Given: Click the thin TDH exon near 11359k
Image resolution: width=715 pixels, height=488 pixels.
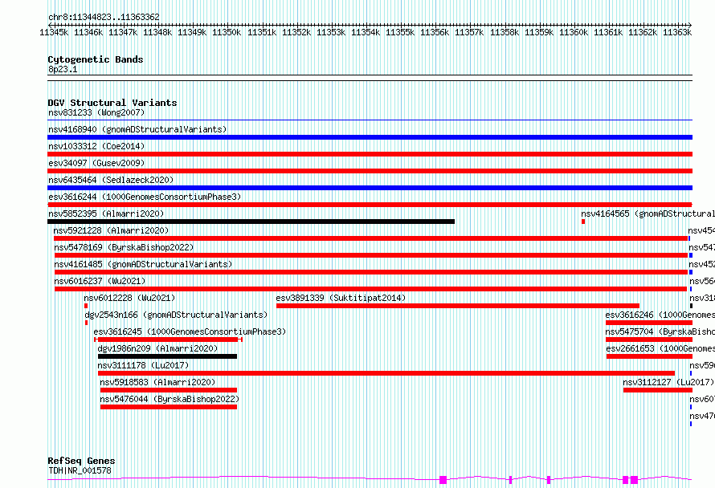Looking at the screenshot, I should pos(549,479).
